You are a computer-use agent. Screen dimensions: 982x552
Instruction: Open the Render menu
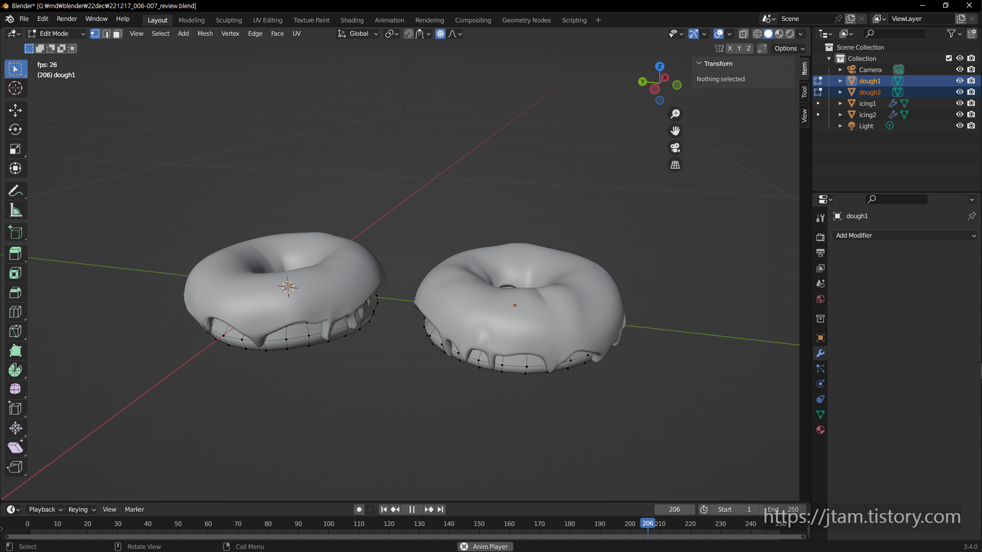(x=67, y=19)
